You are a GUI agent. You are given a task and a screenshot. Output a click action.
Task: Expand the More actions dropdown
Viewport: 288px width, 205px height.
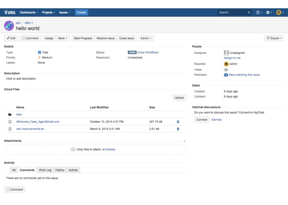point(63,38)
